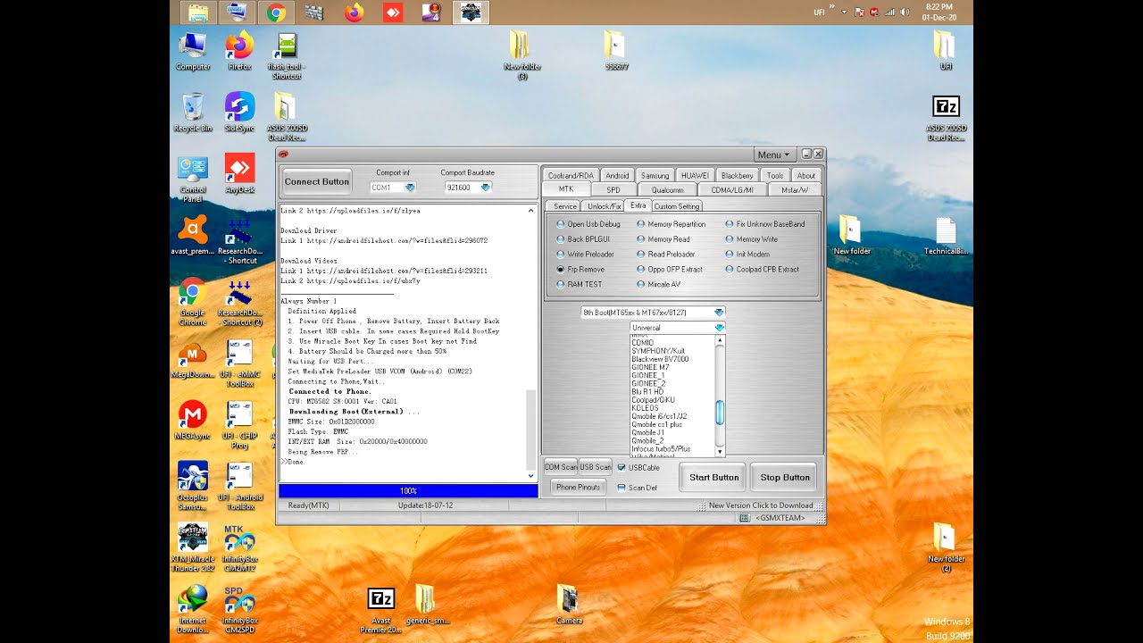Open UFI Android ToolBox shortcut
The image size is (1143, 643).
tap(239, 486)
